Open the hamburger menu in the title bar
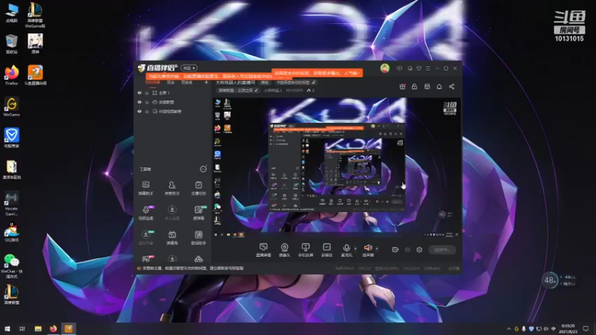 point(428,68)
